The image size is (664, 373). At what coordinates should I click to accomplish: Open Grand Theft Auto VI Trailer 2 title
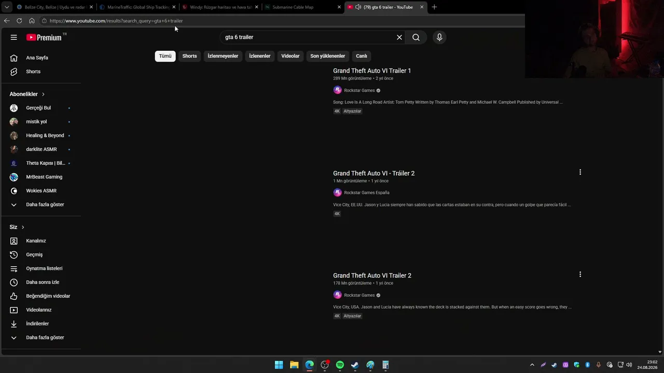click(x=372, y=276)
